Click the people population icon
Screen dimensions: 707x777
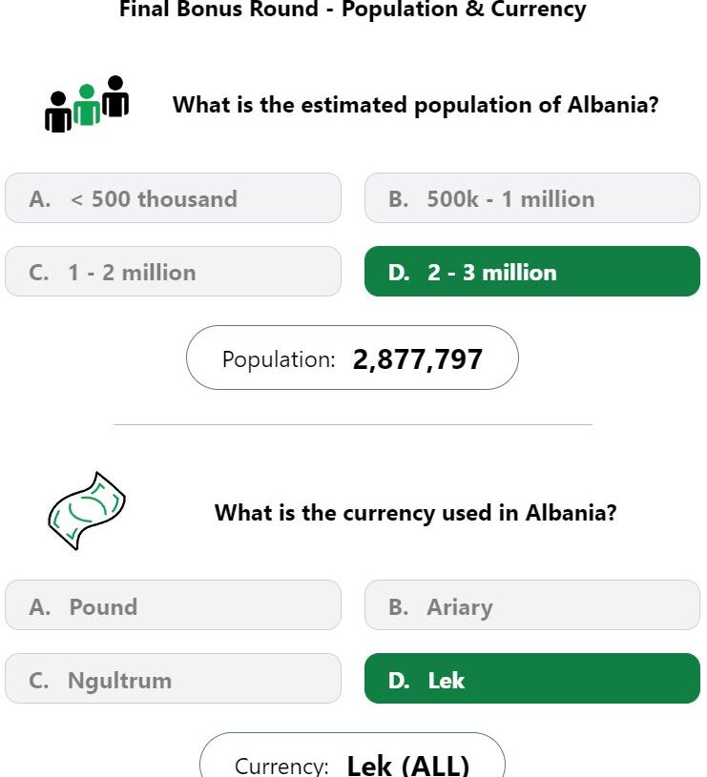click(x=87, y=104)
